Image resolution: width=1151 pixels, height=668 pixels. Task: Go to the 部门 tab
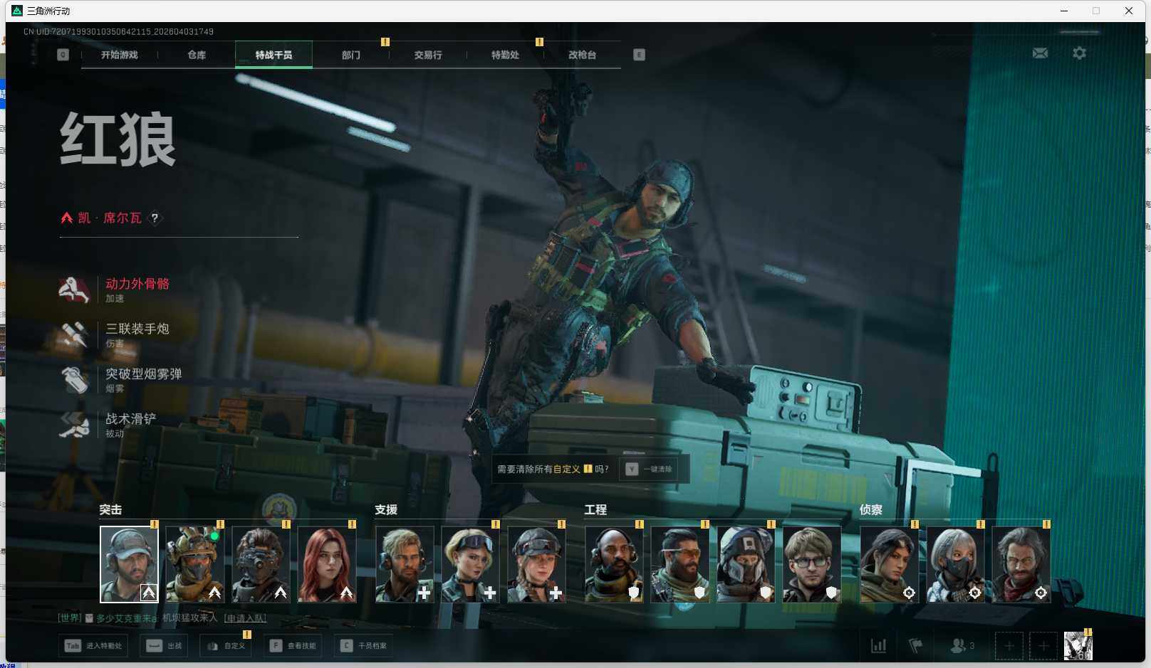click(x=351, y=55)
